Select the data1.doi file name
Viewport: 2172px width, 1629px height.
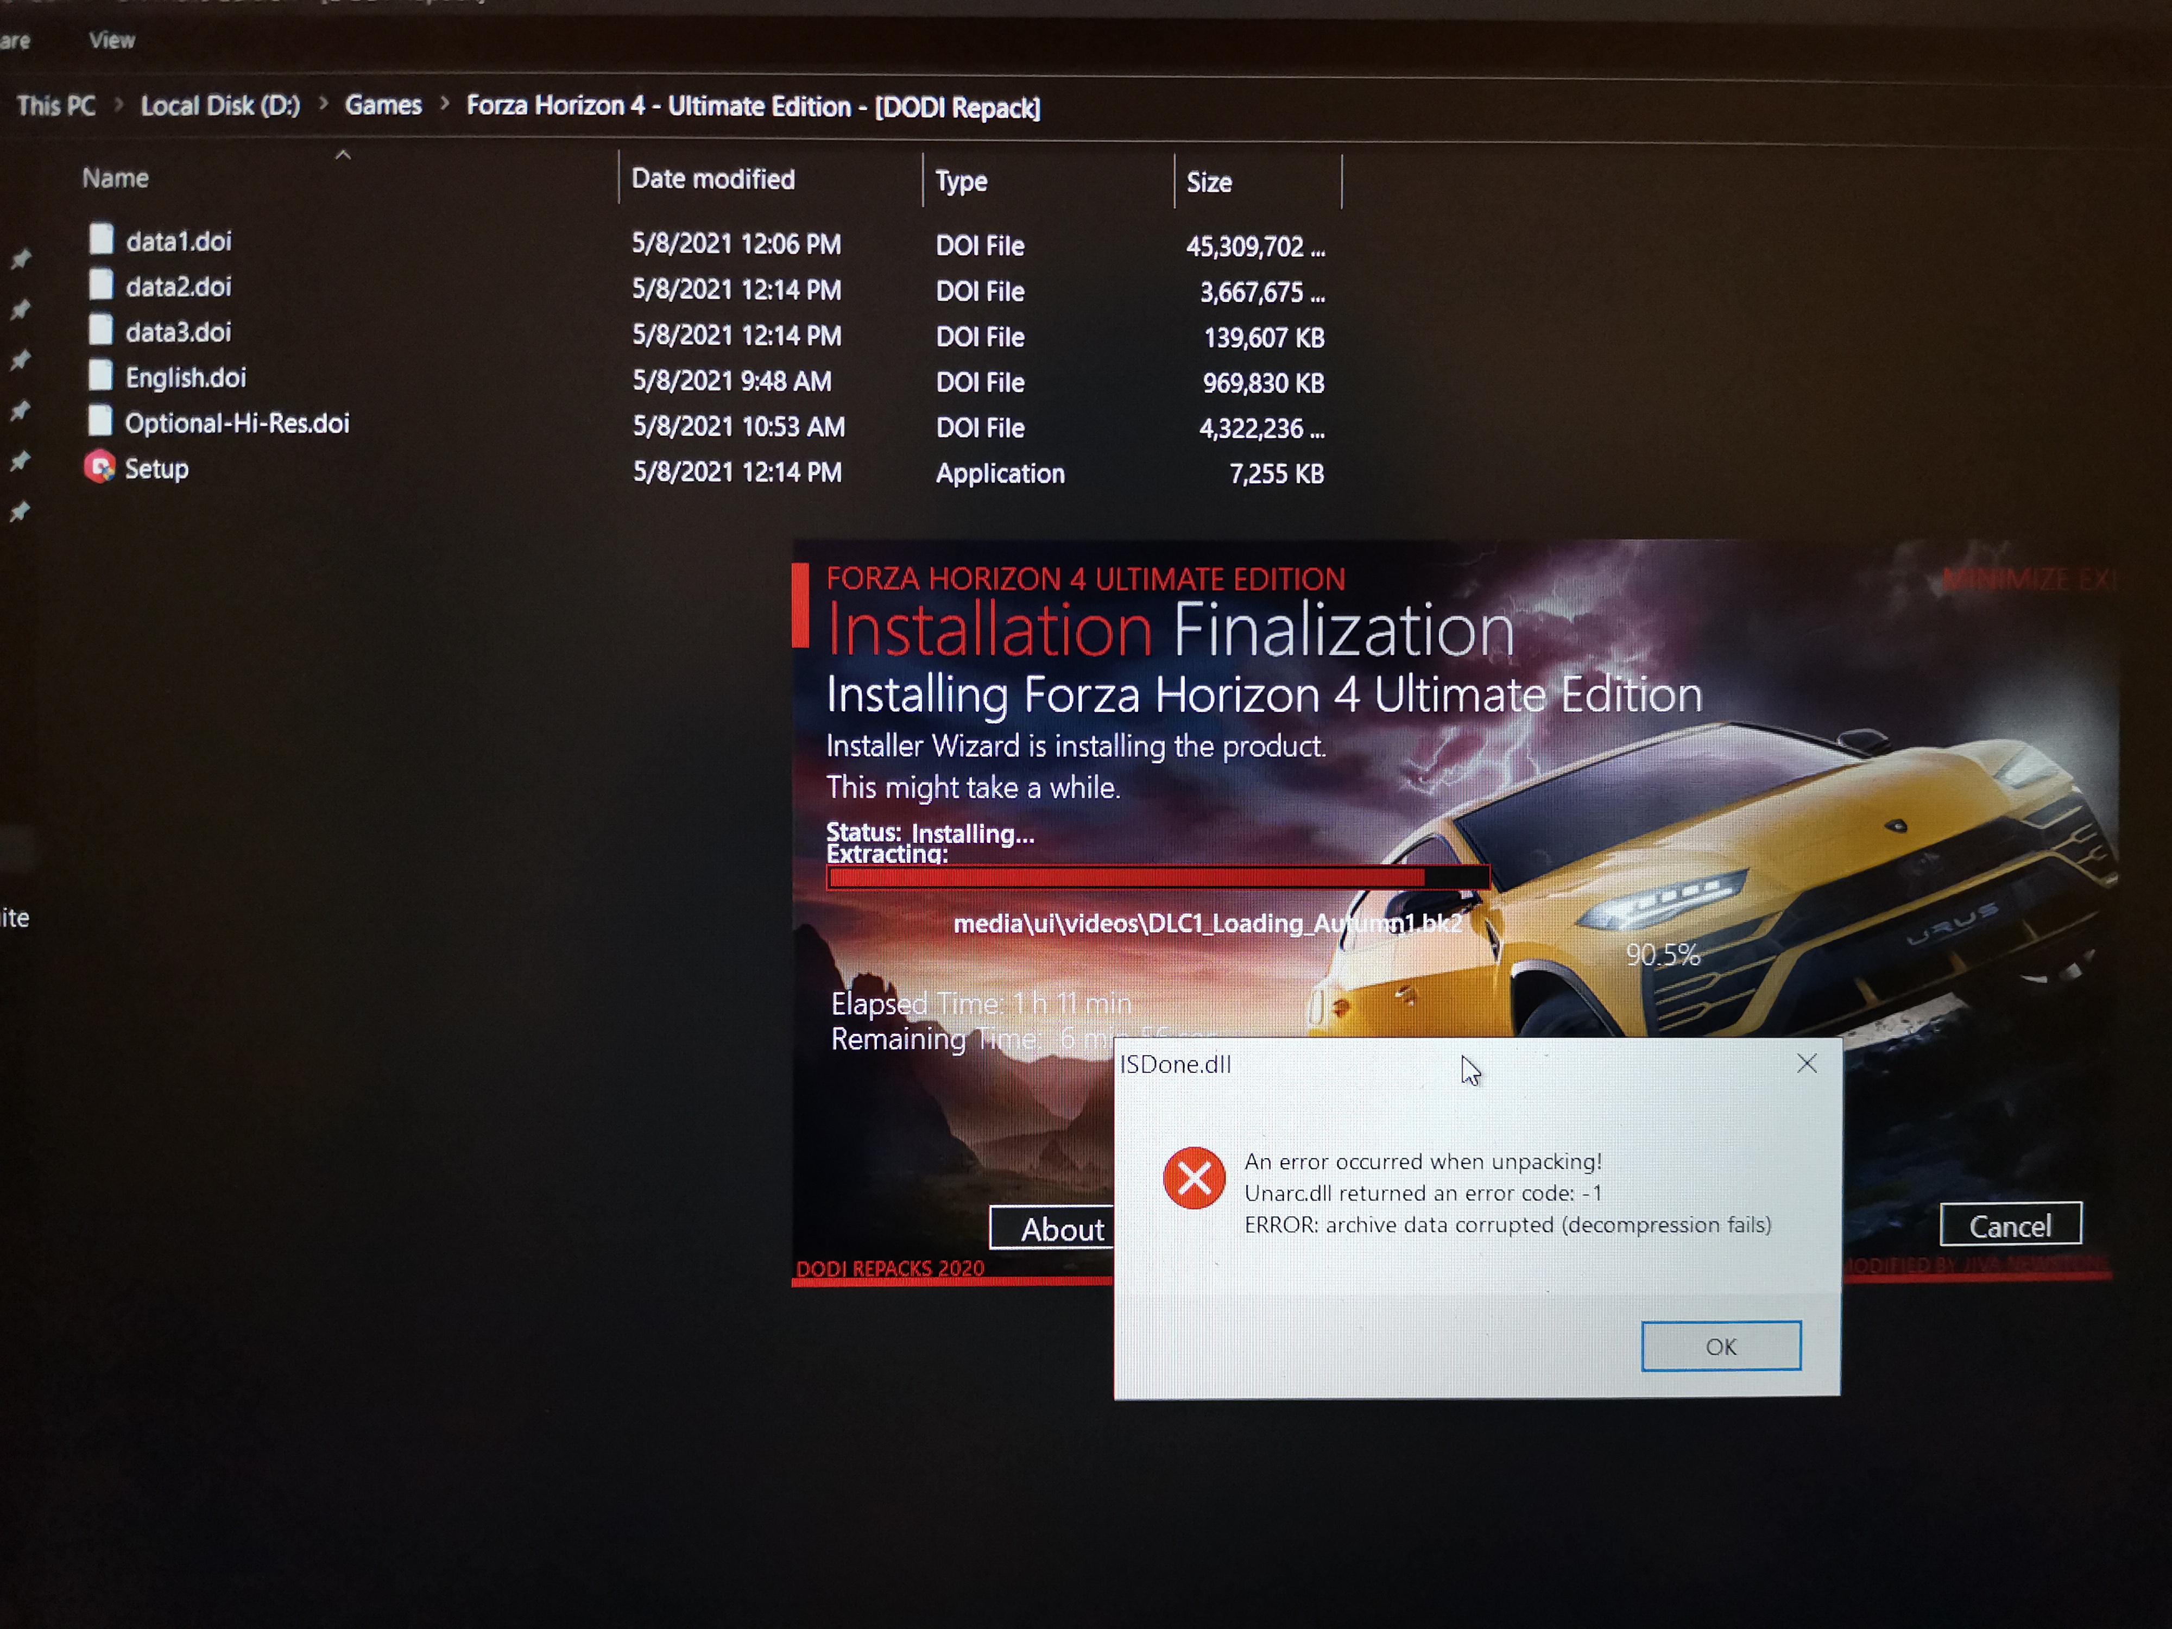[179, 241]
